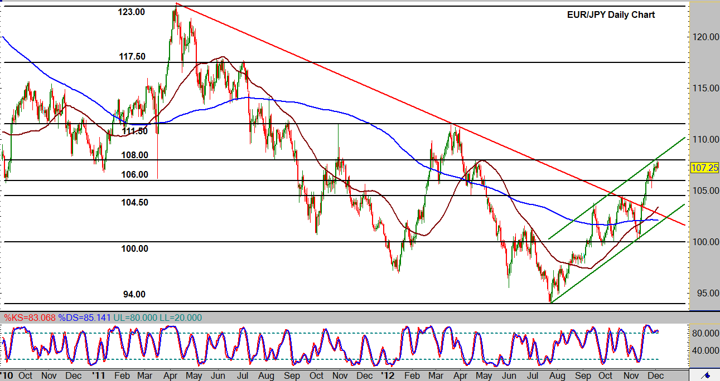Select the 123.00 resistance level label
The height and width of the screenshot is (381, 720).
[x=132, y=12]
